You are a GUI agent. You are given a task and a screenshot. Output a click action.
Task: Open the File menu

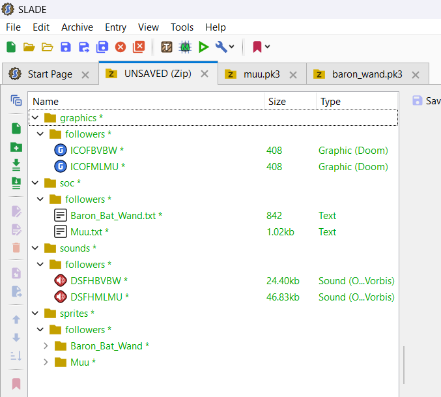coord(13,27)
